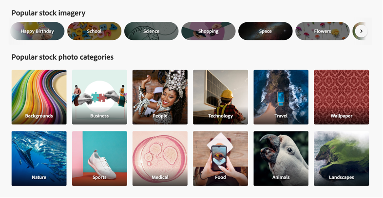This screenshot has width=383, height=198.
Task: Open the Science stock imagery pill
Action: click(x=151, y=31)
